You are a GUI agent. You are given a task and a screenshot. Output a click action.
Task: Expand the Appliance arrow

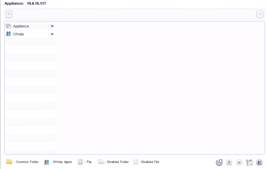[x=53, y=26]
